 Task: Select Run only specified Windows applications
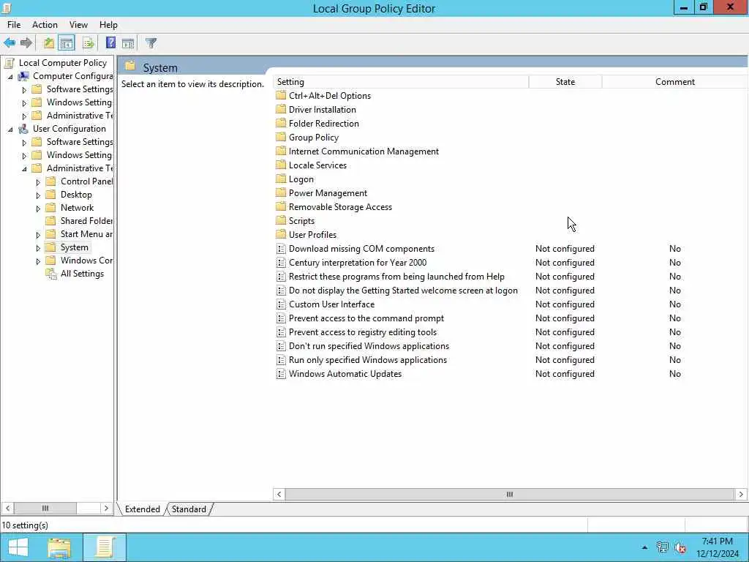(x=368, y=360)
